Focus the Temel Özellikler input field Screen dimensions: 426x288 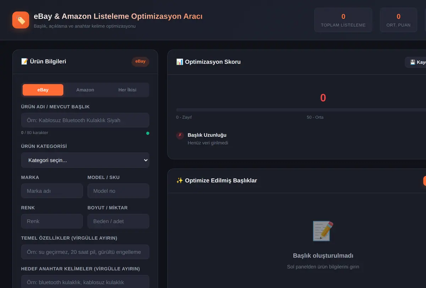(x=85, y=252)
